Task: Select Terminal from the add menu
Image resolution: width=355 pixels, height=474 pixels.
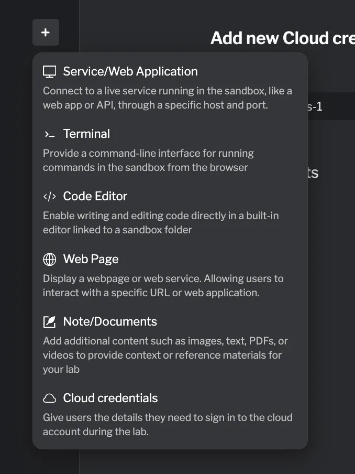Action: coord(86,134)
